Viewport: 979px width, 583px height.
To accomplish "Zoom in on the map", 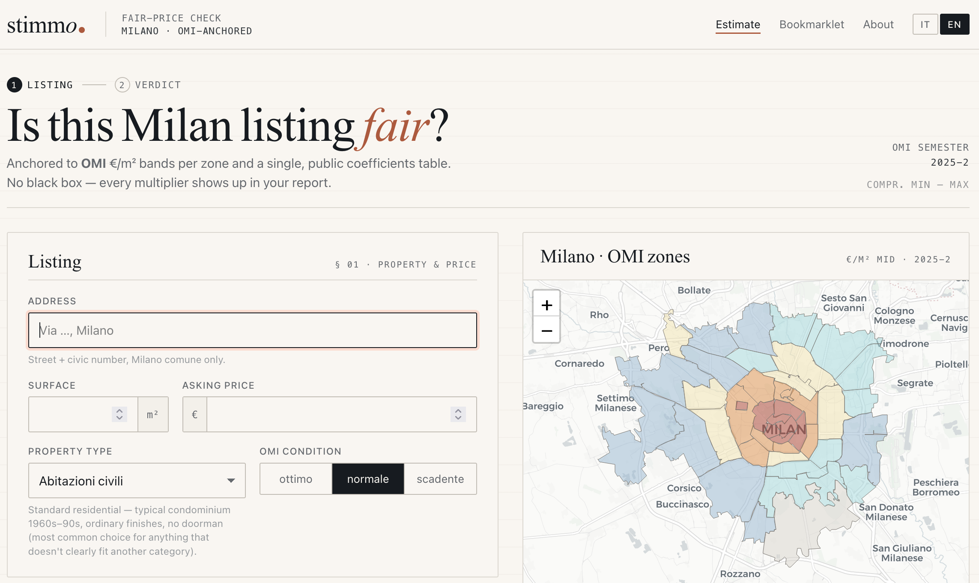I will click(x=546, y=305).
